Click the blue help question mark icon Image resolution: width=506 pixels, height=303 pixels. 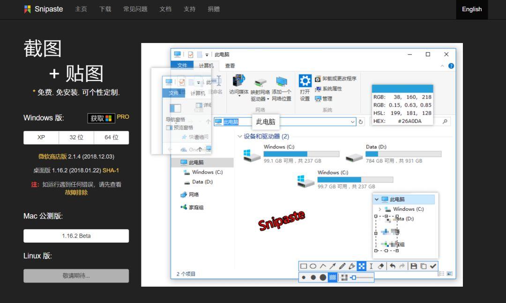coord(451,65)
